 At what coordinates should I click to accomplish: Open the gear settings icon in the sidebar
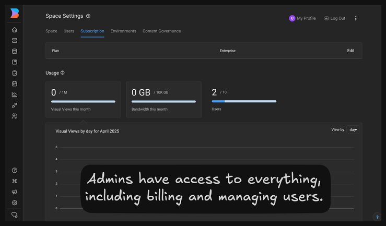[15, 203]
